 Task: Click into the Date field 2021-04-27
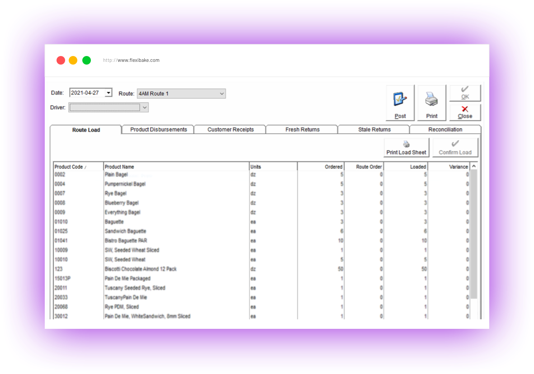click(x=87, y=93)
